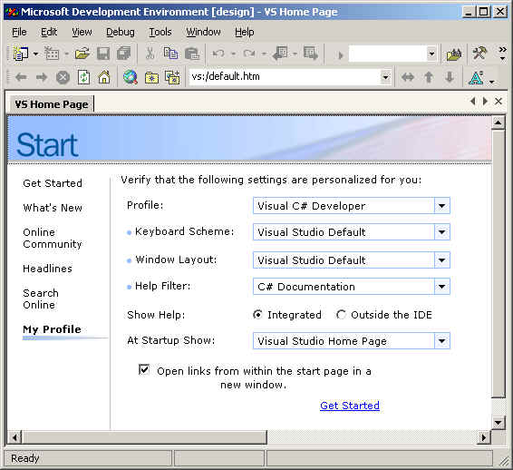
Task: Expand the URL address dropdown arrow
Action: pyautogui.click(x=386, y=77)
